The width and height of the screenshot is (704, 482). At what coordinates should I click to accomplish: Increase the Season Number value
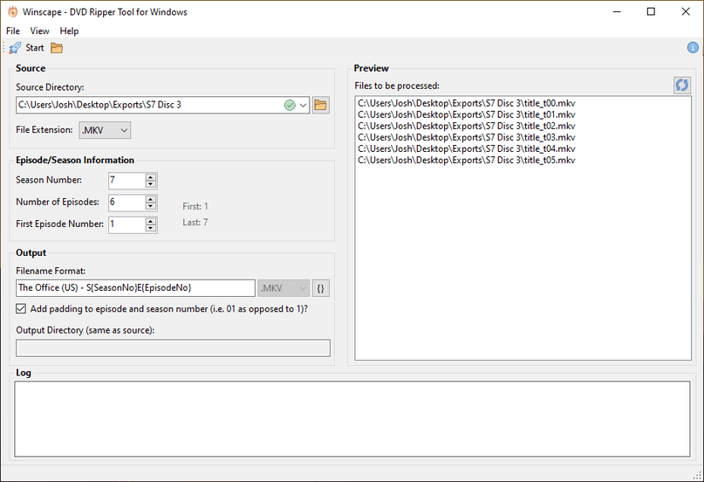click(x=151, y=177)
